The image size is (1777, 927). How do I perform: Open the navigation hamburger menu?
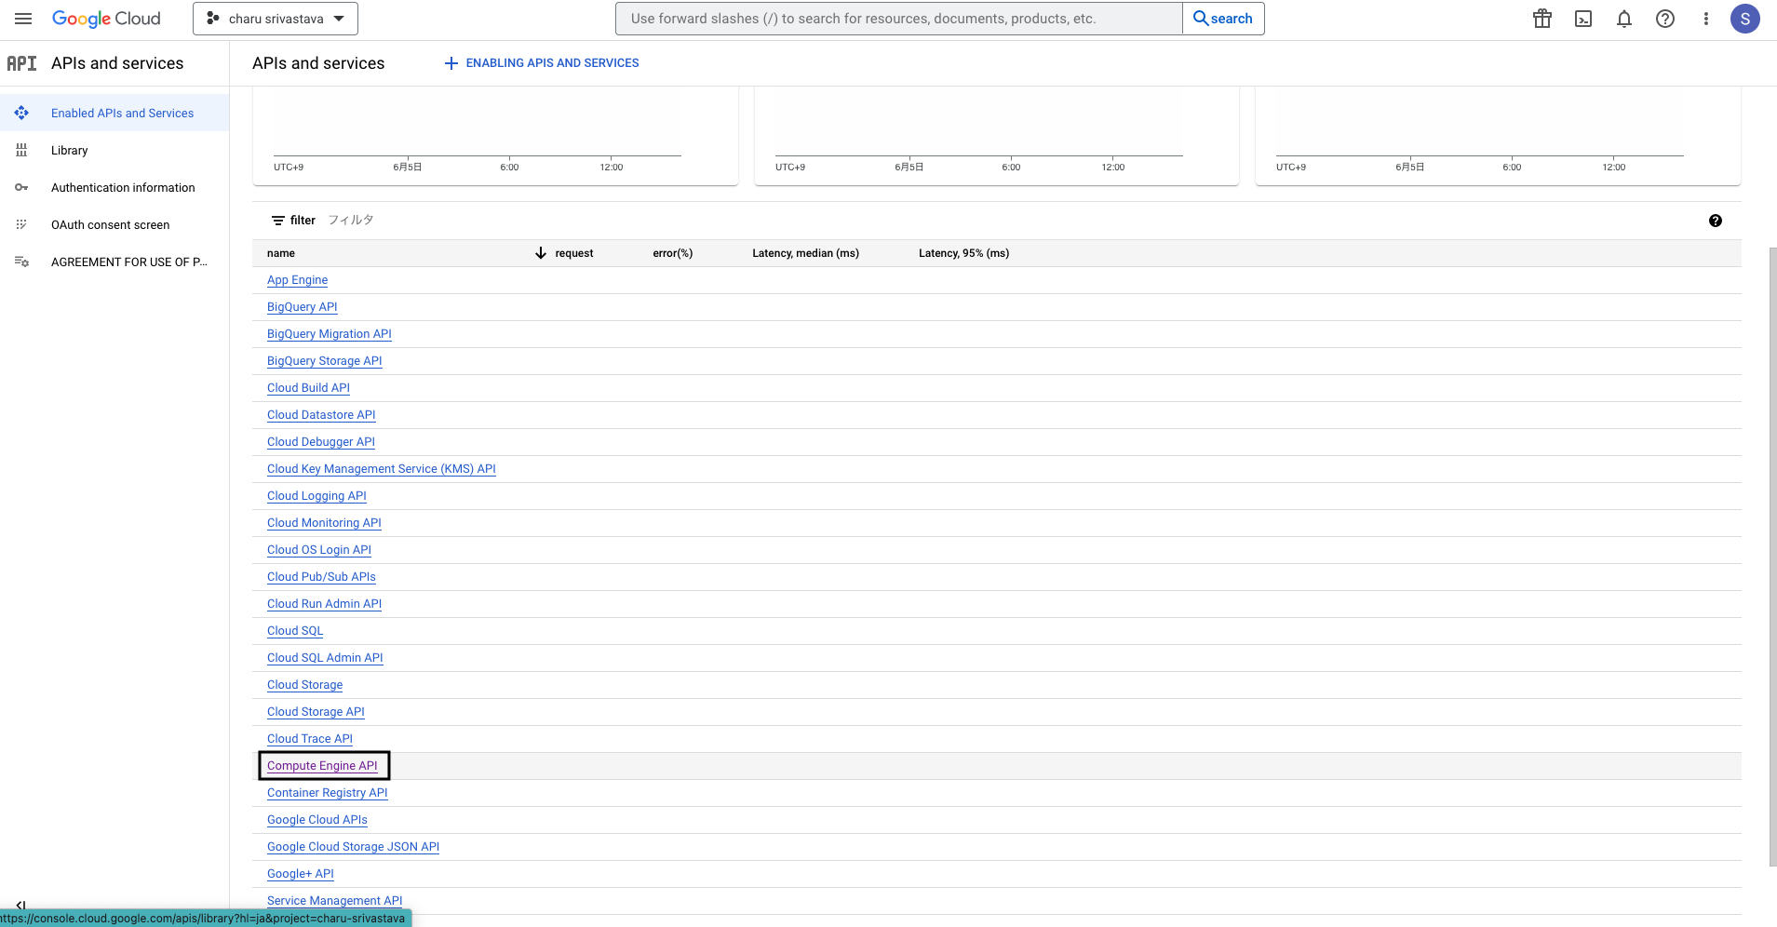click(23, 19)
